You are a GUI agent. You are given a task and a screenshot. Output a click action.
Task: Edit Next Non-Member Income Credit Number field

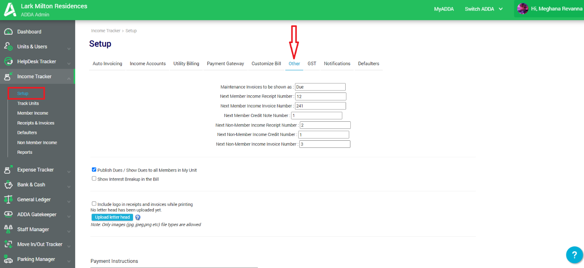pos(323,135)
